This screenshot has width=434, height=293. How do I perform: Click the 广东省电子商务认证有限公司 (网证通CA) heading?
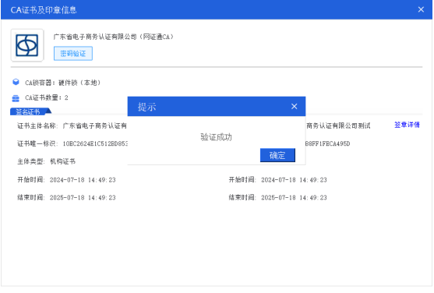[x=114, y=37]
